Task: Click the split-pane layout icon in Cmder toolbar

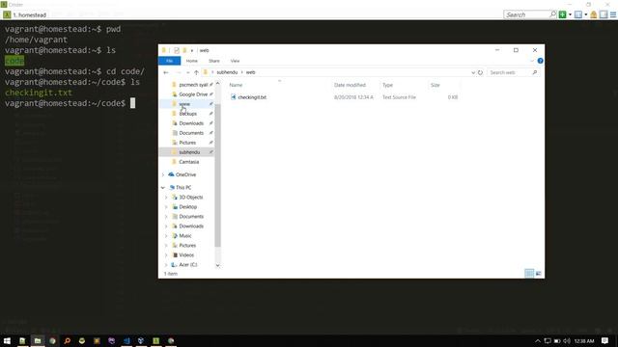Action: [x=578, y=14]
